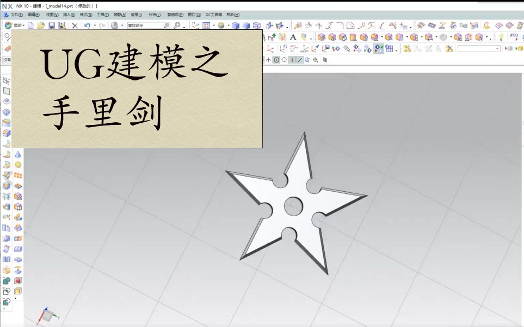Select the yellow sphere primitive icon in sidebar
The image size is (524, 327).
pyautogui.click(x=18, y=165)
